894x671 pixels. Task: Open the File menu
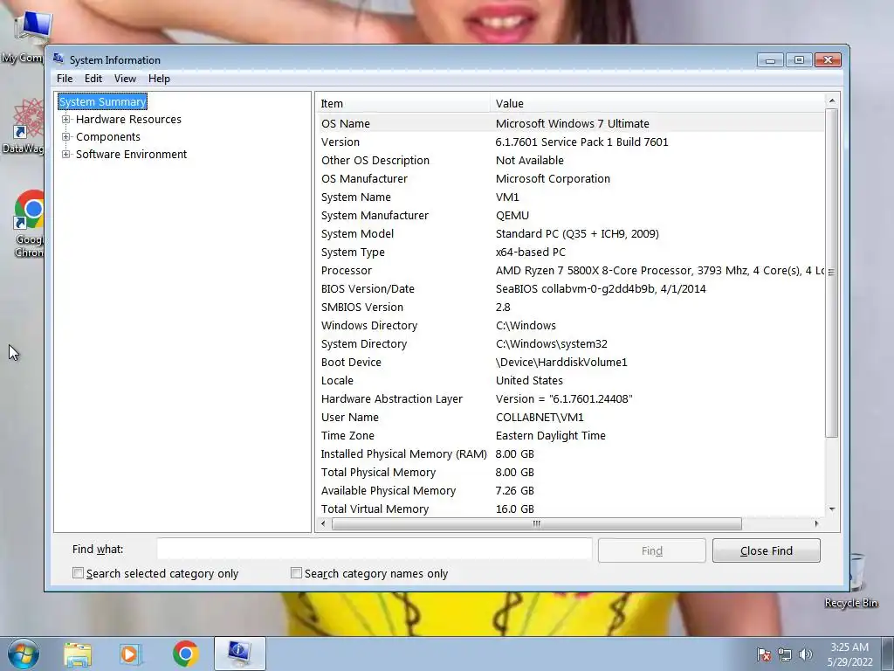click(65, 78)
